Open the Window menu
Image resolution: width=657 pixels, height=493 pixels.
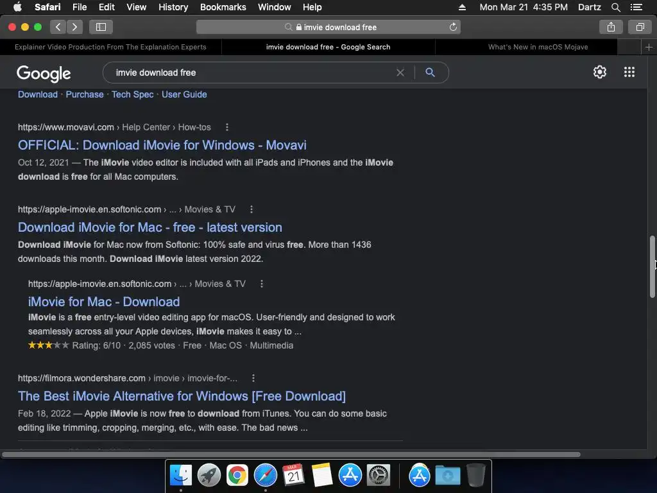274,7
